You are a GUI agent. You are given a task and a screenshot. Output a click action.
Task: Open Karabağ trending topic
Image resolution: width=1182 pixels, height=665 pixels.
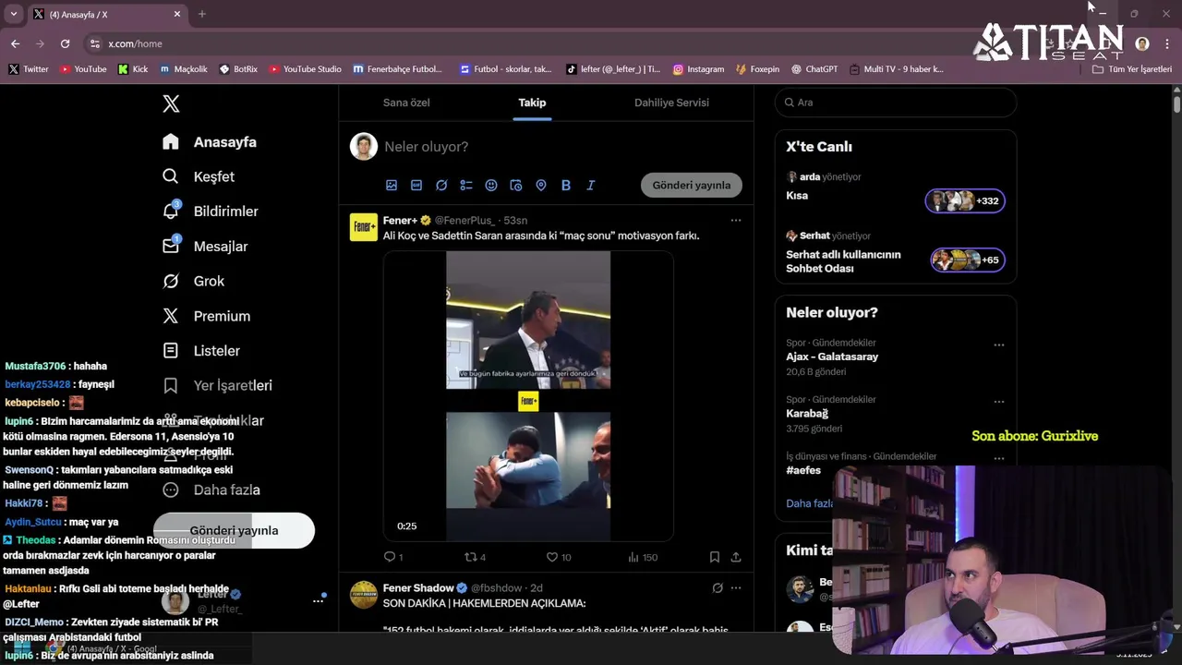coord(807,414)
